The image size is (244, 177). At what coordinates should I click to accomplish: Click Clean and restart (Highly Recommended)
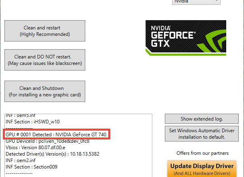tap(45, 31)
